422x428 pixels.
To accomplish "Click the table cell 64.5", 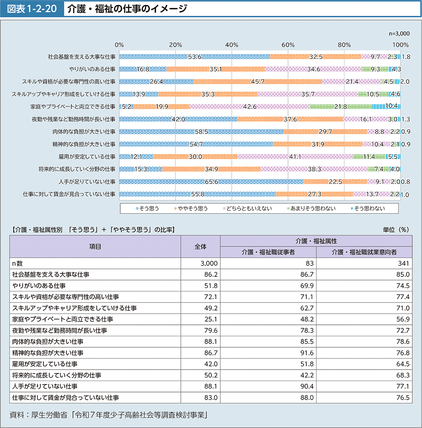I will point(403,364).
